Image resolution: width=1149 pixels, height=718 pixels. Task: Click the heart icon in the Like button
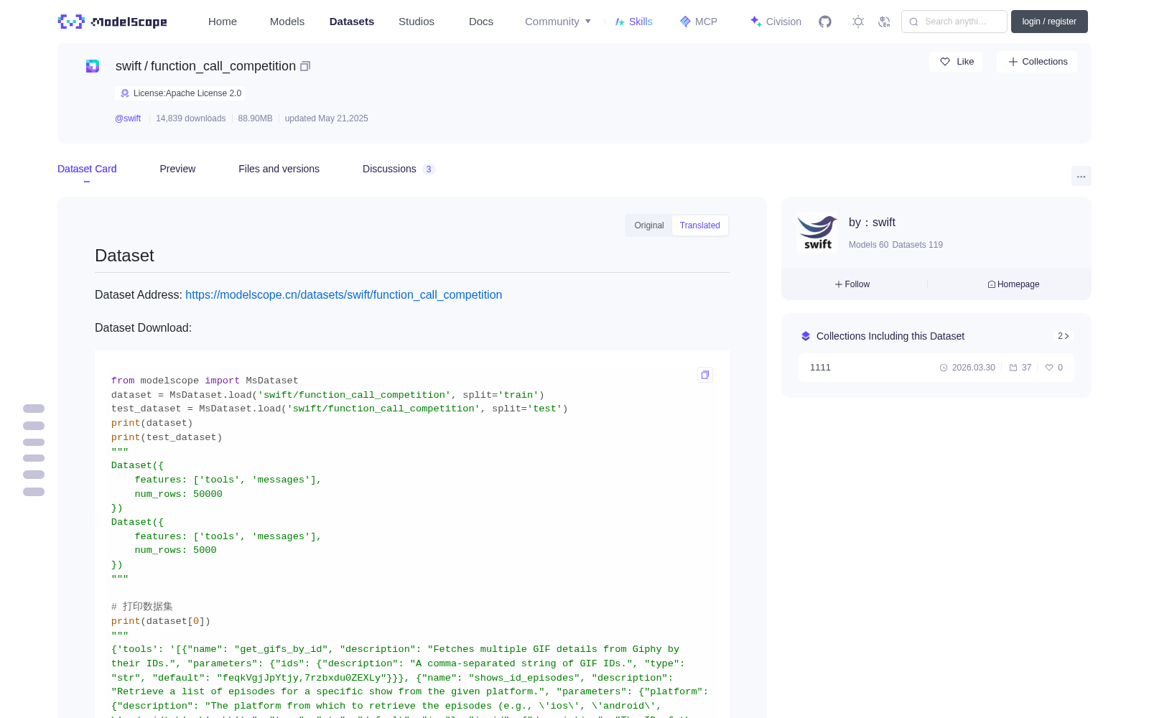(x=945, y=62)
